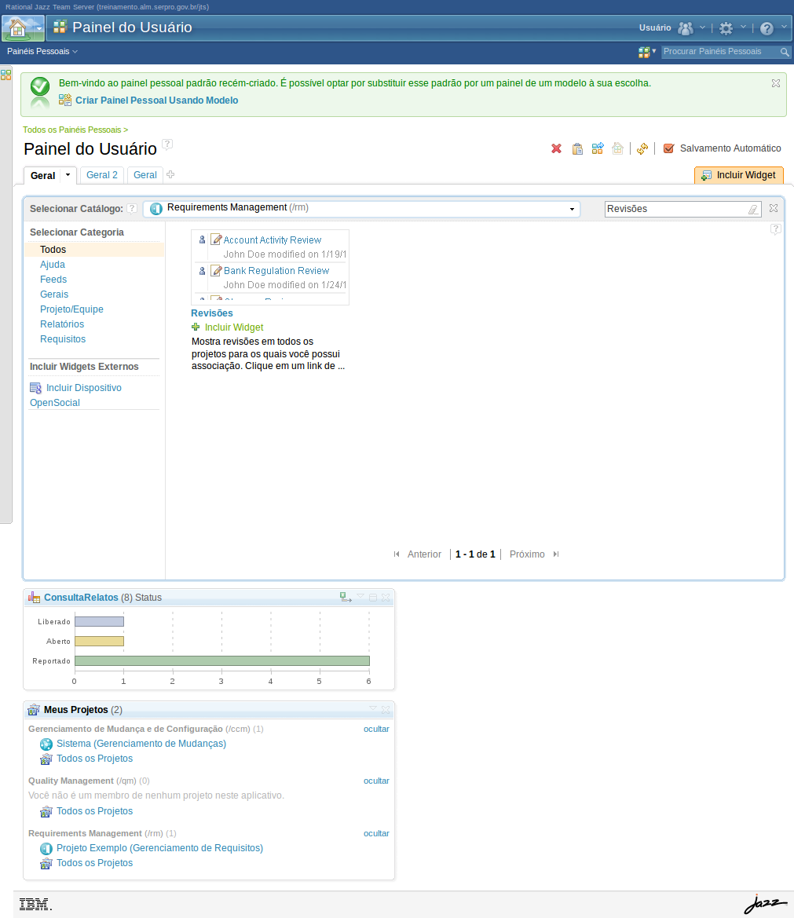794x918 pixels.
Task: Open Sistema (Gerenciamento de Mudanças) project
Action: coord(141,744)
